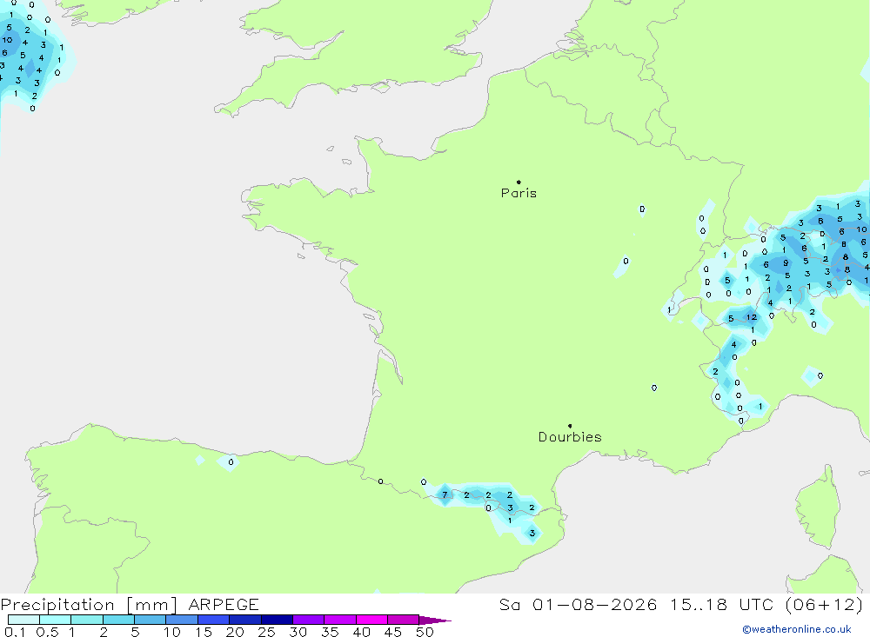
Task: Click the forecast date 'Sa 01-08-2026' text
Action: [x=579, y=604]
